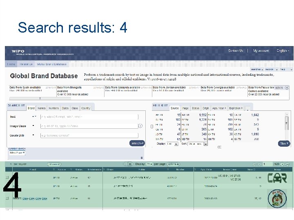Open the My account link
Image resolution: width=294 pixels, height=220 pixels.
[x=261, y=51]
